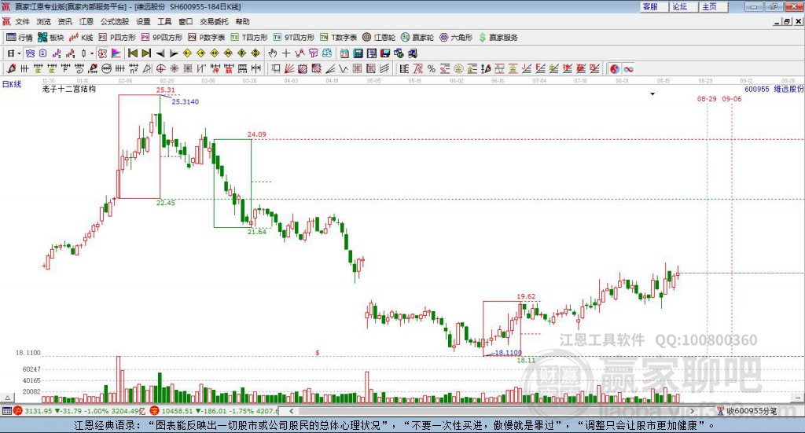Screen dimensions: 805x433
Task: Open the T四方形 tool
Action: 249,38
